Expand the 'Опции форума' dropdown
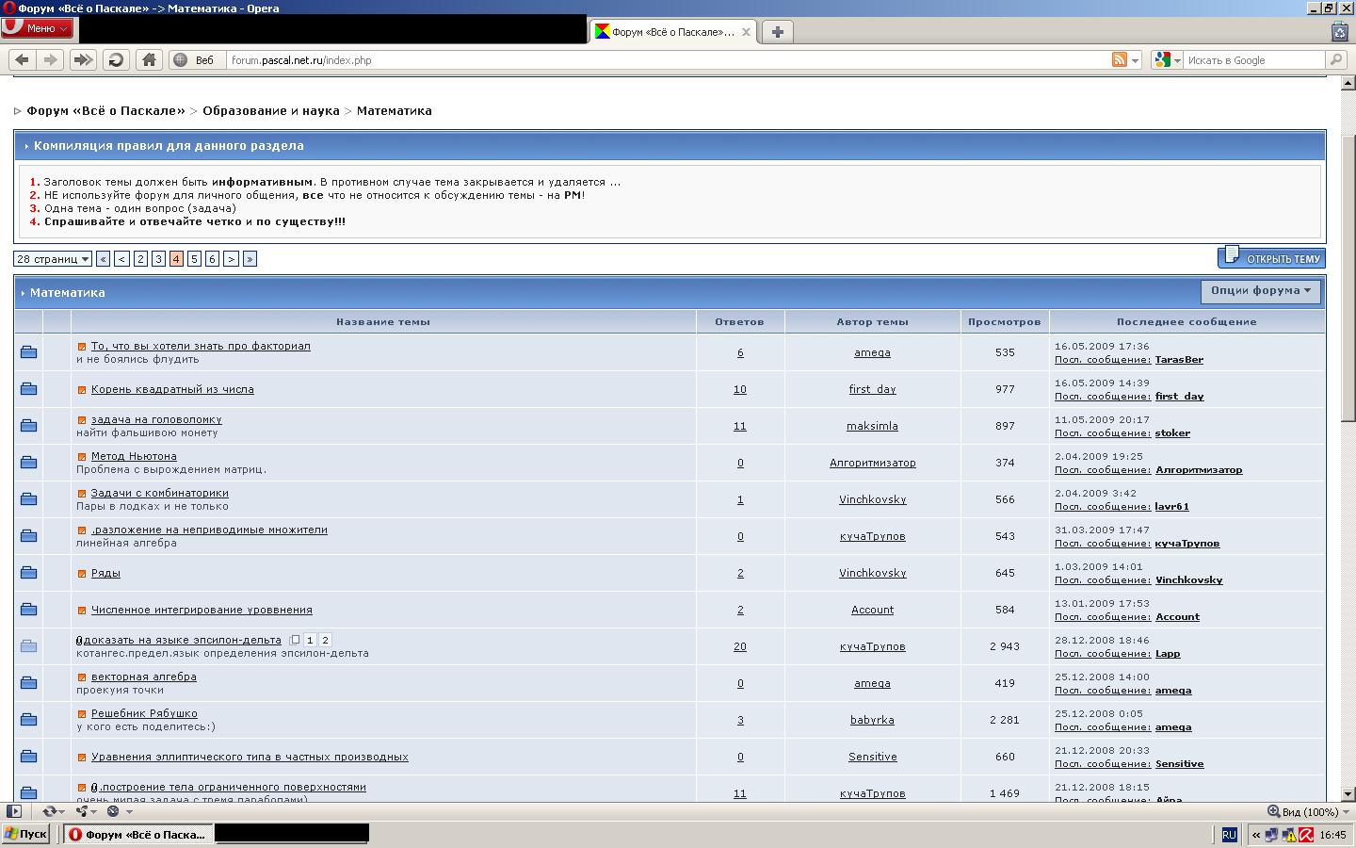 1260,291
